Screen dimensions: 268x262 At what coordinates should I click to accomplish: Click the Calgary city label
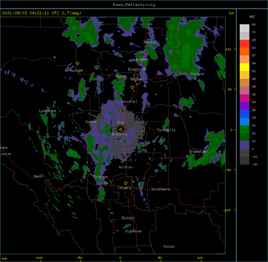click(x=124, y=188)
